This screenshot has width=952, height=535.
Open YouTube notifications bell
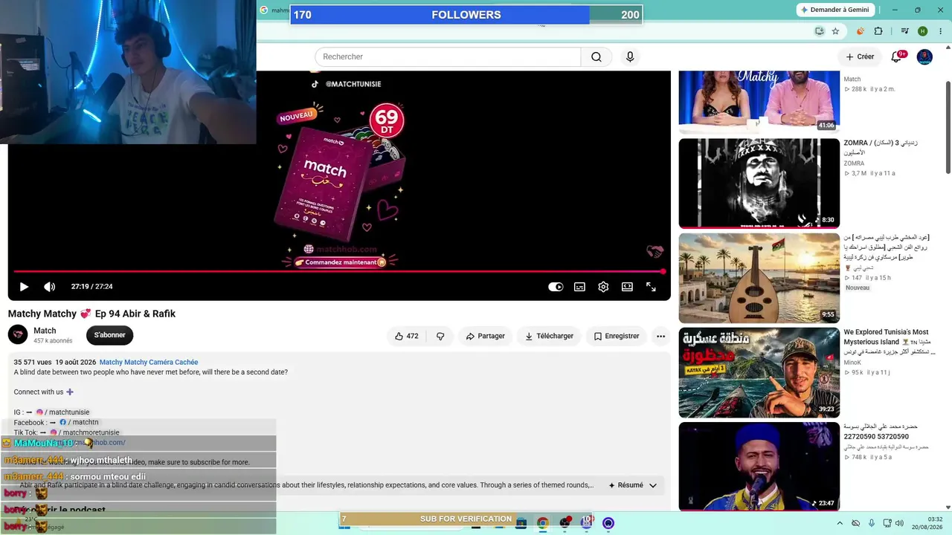click(896, 56)
